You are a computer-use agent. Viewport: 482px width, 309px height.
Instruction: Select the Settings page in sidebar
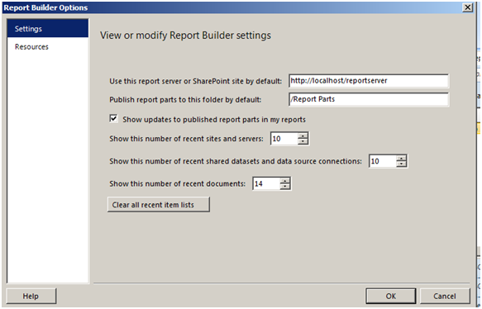48,29
